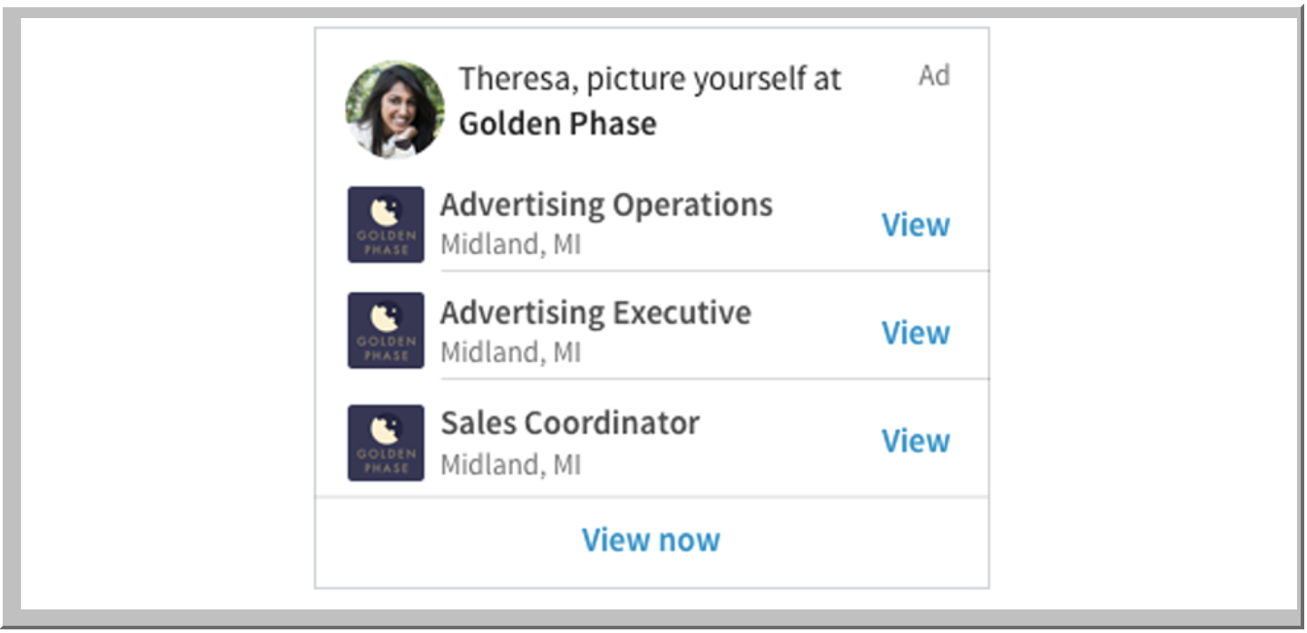1307x633 pixels.
Task: Click Midland, MI under Sales Coordinator
Action: coord(510,464)
